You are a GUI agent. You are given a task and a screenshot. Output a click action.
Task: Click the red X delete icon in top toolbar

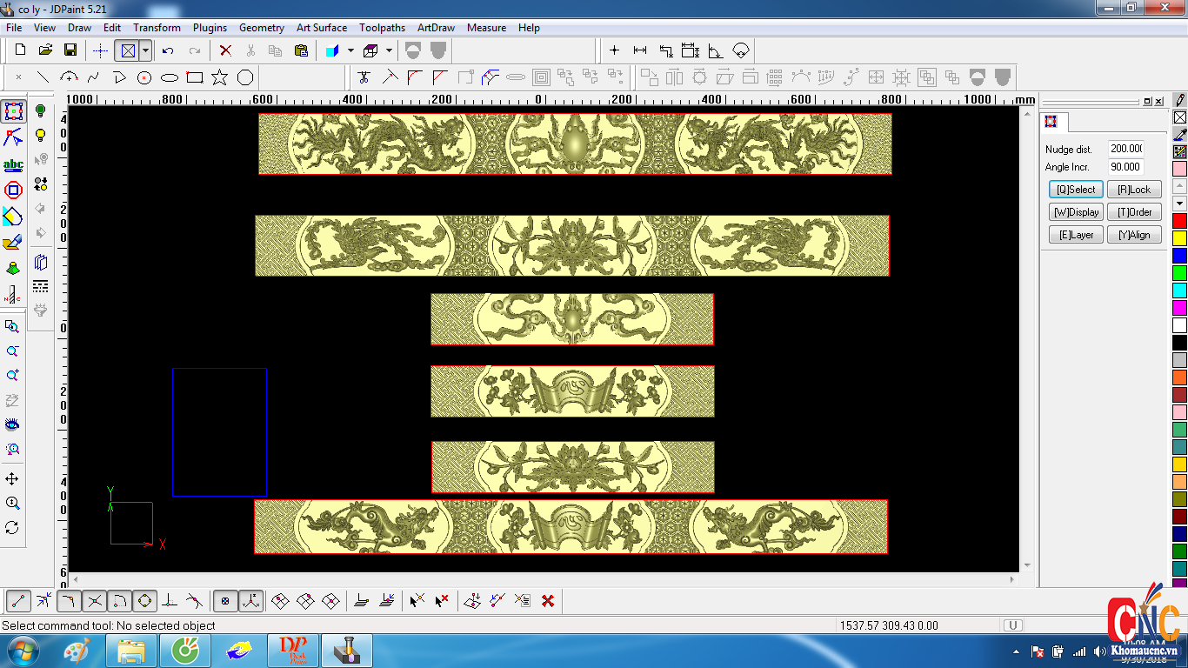[x=225, y=50]
